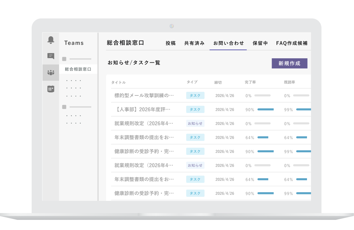Click the お知らせ/タスク一覧 heading
The height and width of the screenshot is (230, 354).
coord(134,63)
